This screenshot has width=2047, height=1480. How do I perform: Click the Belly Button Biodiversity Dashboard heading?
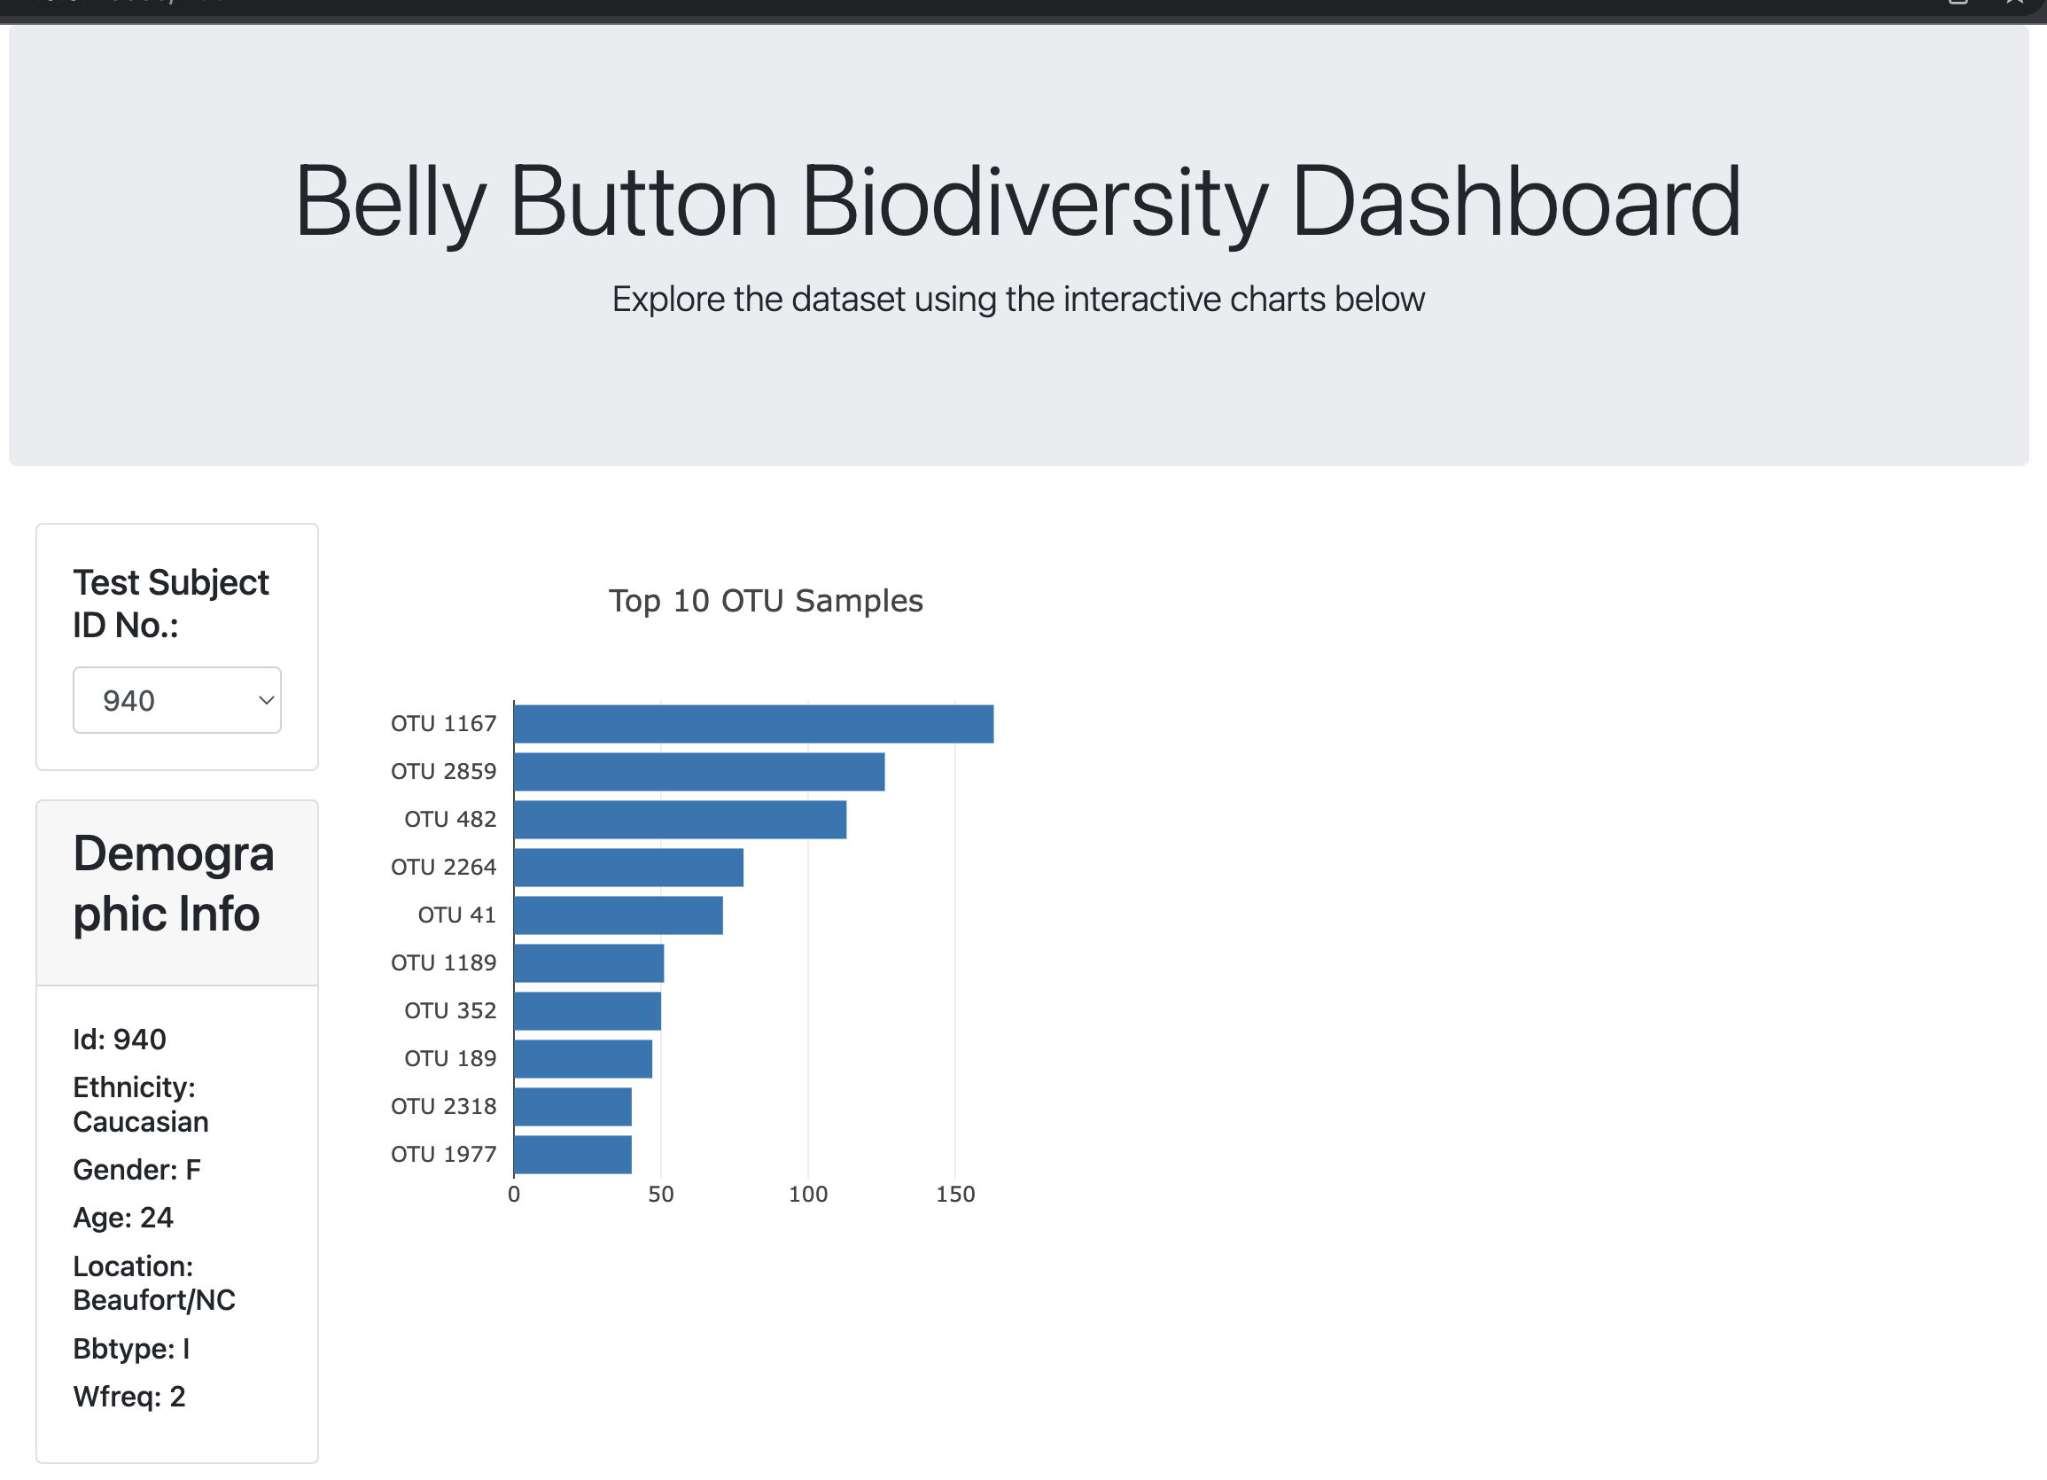[1017, 200]
